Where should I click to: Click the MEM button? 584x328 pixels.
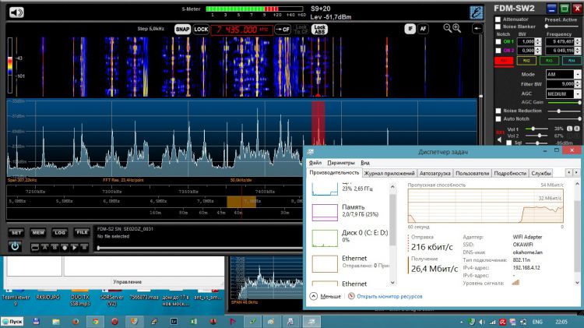click(x=38, y=233)
